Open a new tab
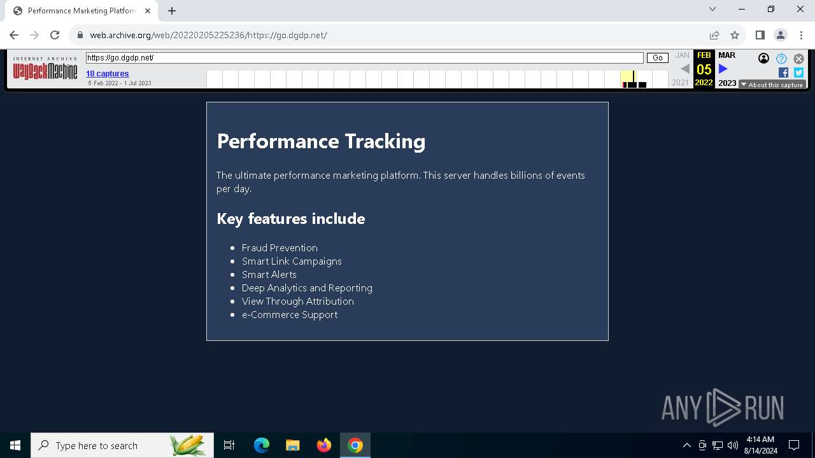 (x=172, y=11)
